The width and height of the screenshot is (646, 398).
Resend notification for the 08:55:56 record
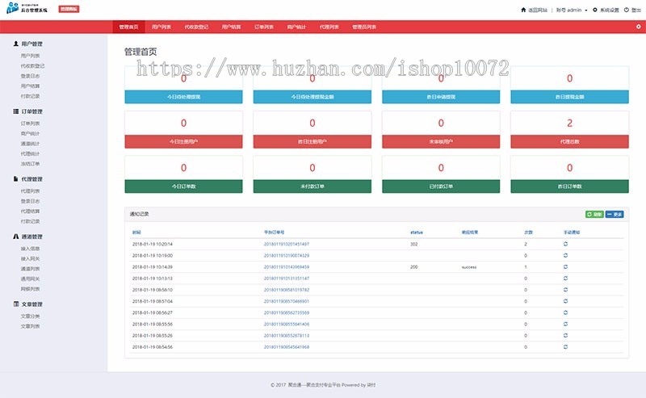(x=566, y=324)
